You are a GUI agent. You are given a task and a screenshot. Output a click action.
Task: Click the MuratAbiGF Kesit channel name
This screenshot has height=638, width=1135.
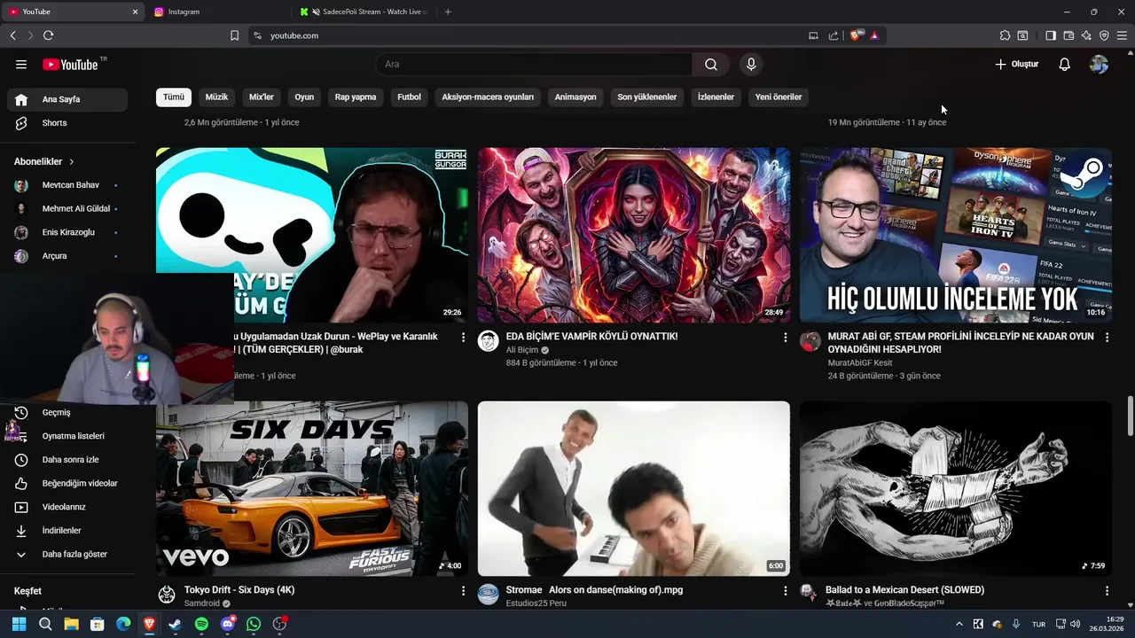pyautogui.click(x=860, y=362)
